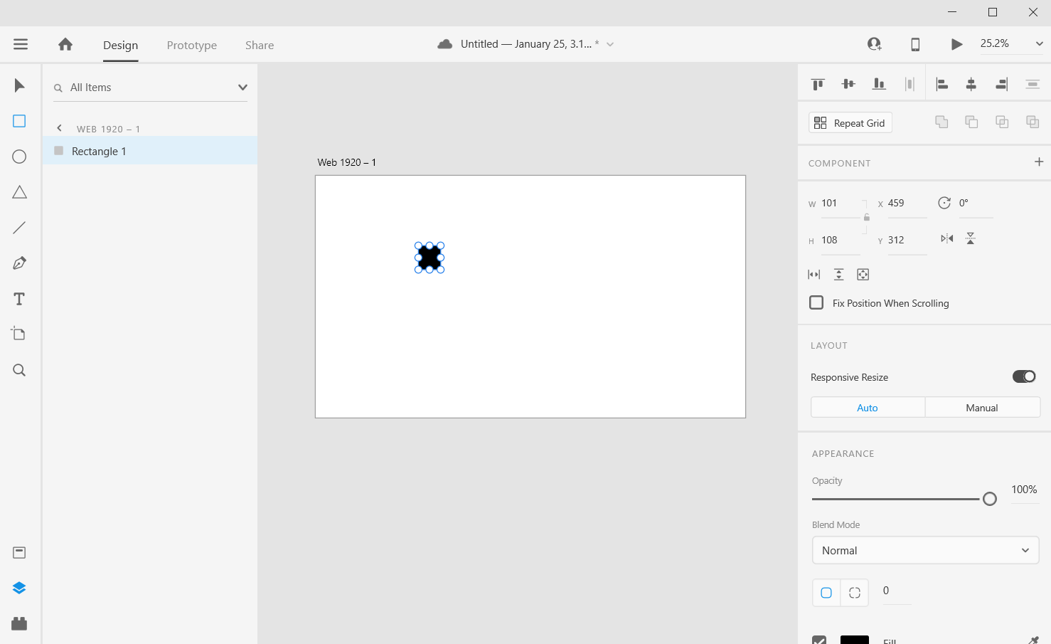Open the zoom level dropdown
The image size is (1051, 644).
coord(1039,44)
